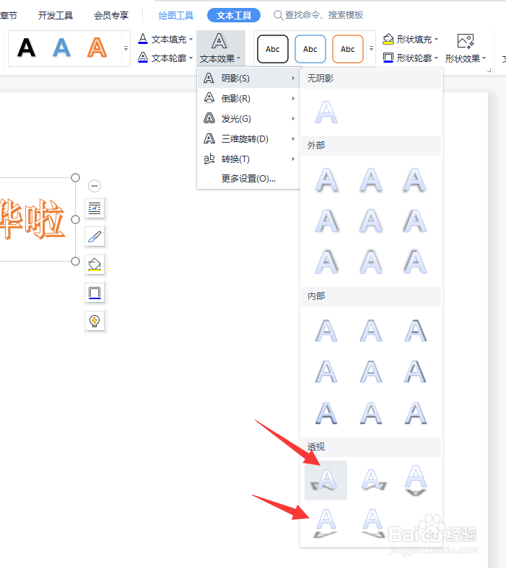Open the shape settings dialog launcher corner
This screenshot has width=506, height=568.
coord(489,71)
